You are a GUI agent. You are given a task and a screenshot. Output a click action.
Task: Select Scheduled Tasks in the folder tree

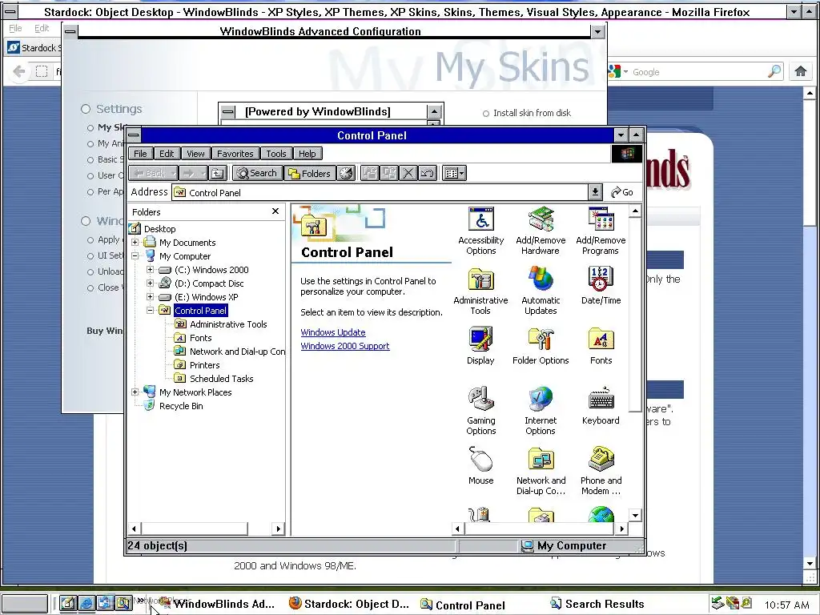coord(221,379)
